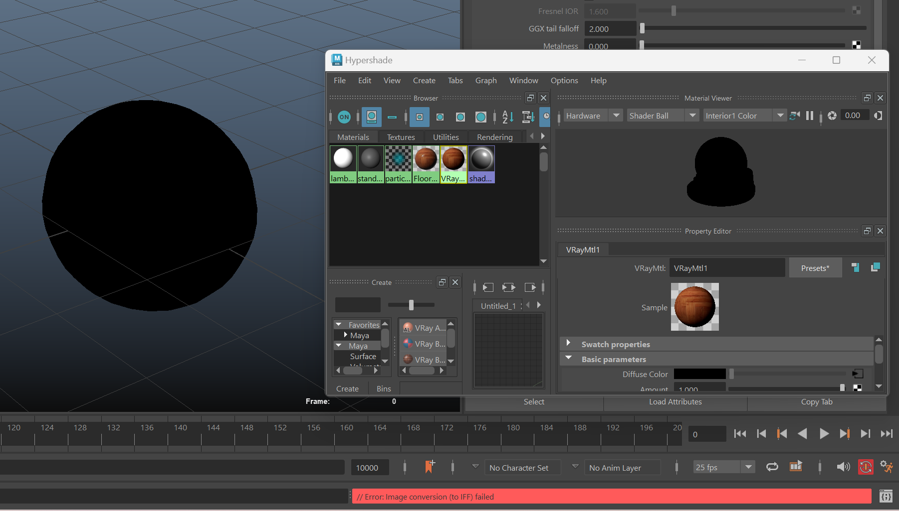
Task: Open the 25 fps frame rate dropdown
Action: [723, 467]
